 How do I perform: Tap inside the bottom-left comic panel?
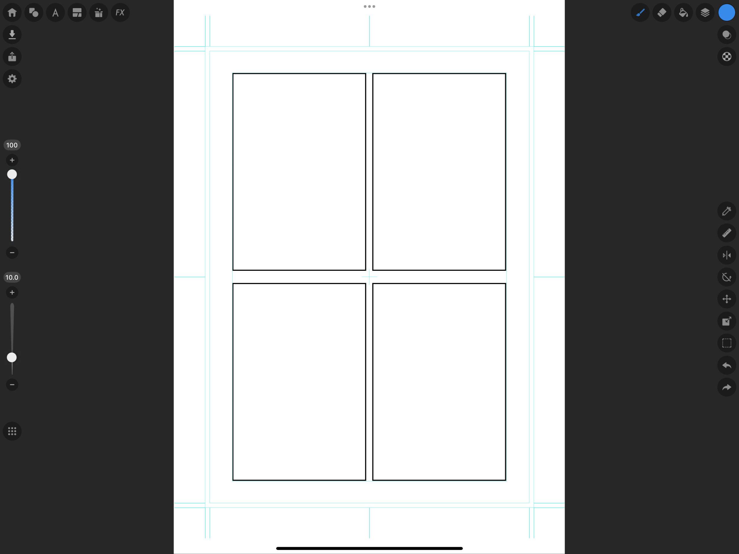299,382
